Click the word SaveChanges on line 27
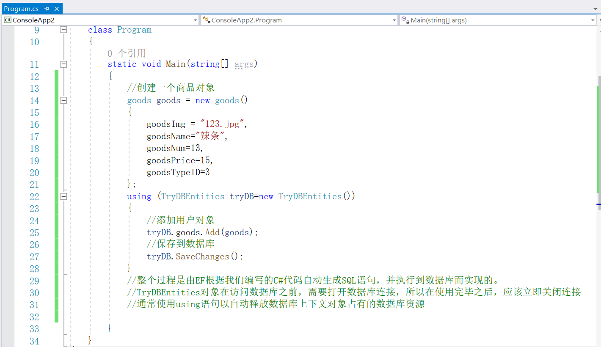 pyautogui.click(x=202, y=256)
